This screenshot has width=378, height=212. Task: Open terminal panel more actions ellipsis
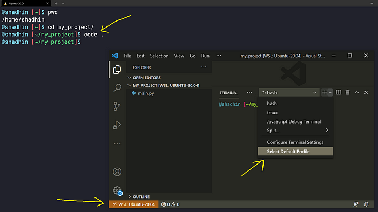(x=249, y=92)
